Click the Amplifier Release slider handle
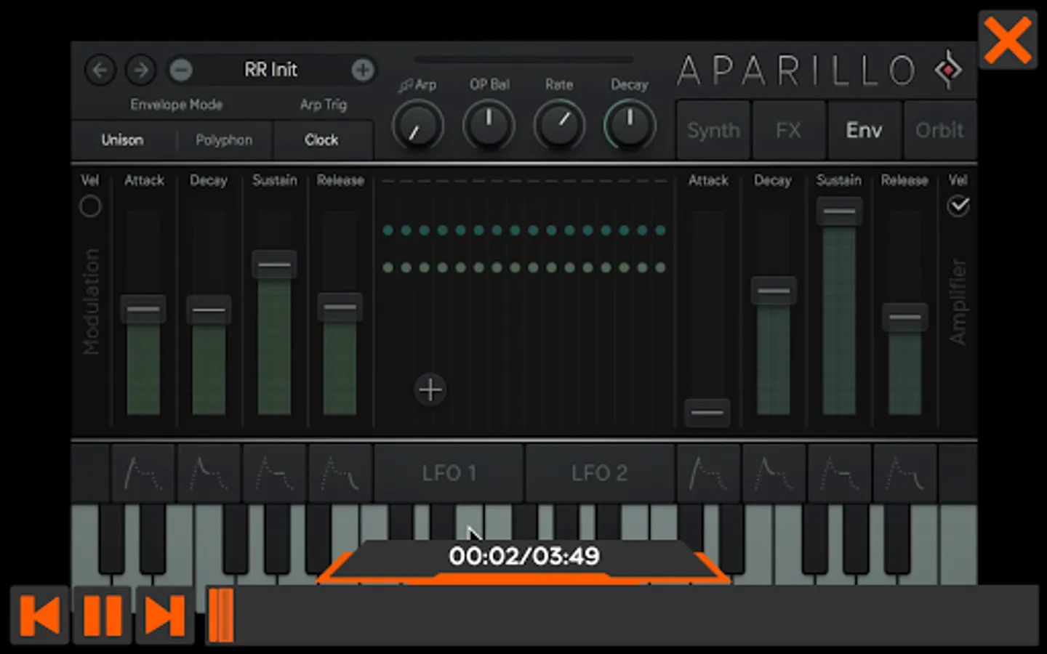This screenshot has height=654, width=1047. [905, 318]
